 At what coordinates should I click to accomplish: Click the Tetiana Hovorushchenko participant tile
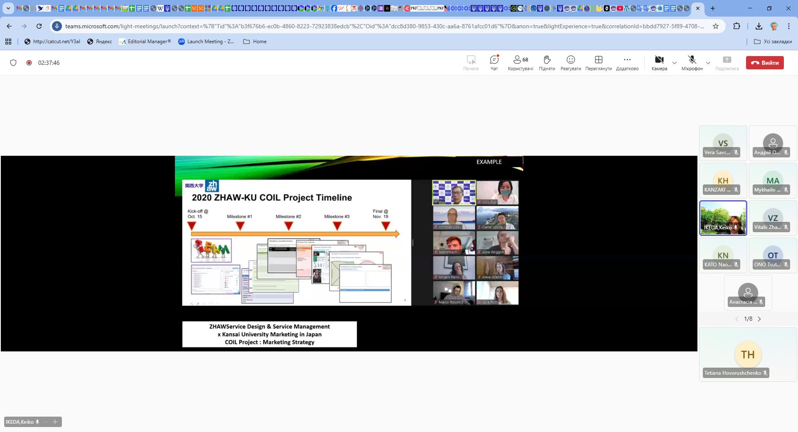point(748,354)
